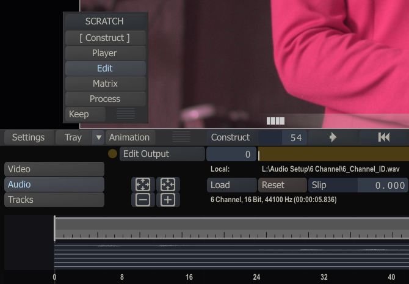The image size is (409, 284).
Task: Click the white playhead at timeline start
Action: [54, 228]
